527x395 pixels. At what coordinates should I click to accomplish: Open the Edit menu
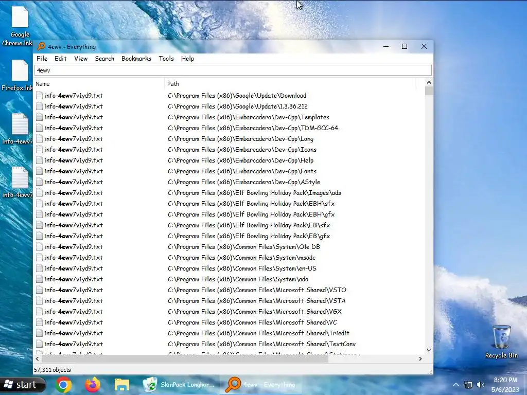(x=61, y=59)
